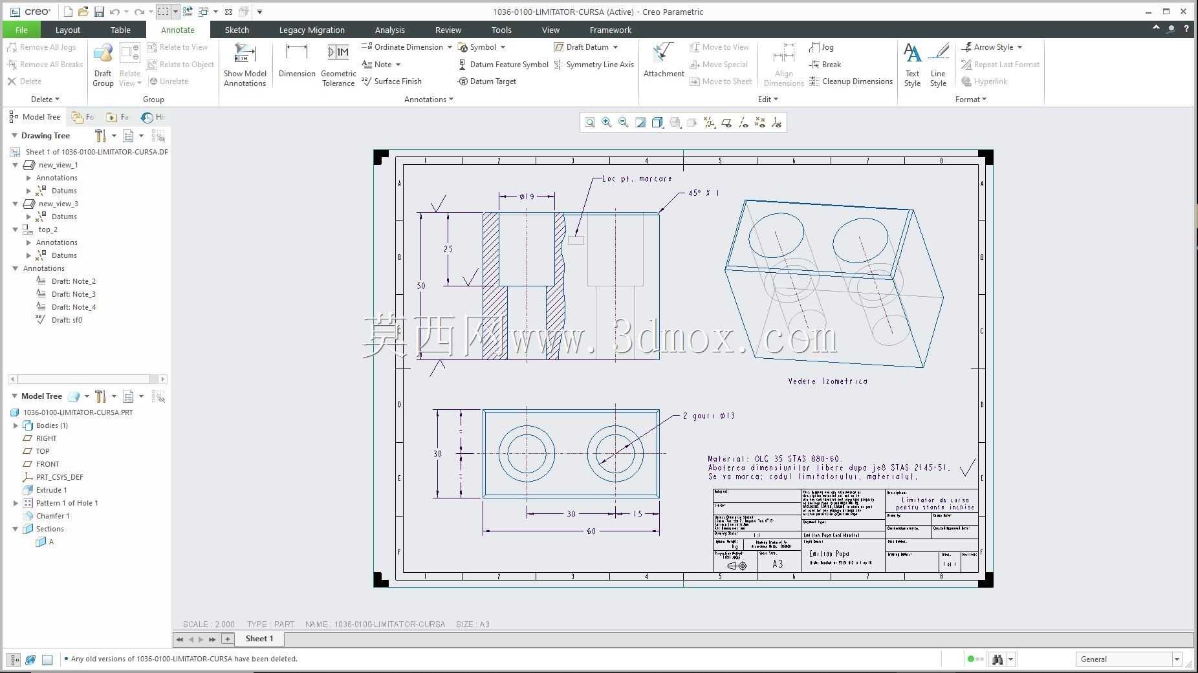Open the Ordinate Dimension dropdown
The image size is (1198, 673).
[450, 47]
